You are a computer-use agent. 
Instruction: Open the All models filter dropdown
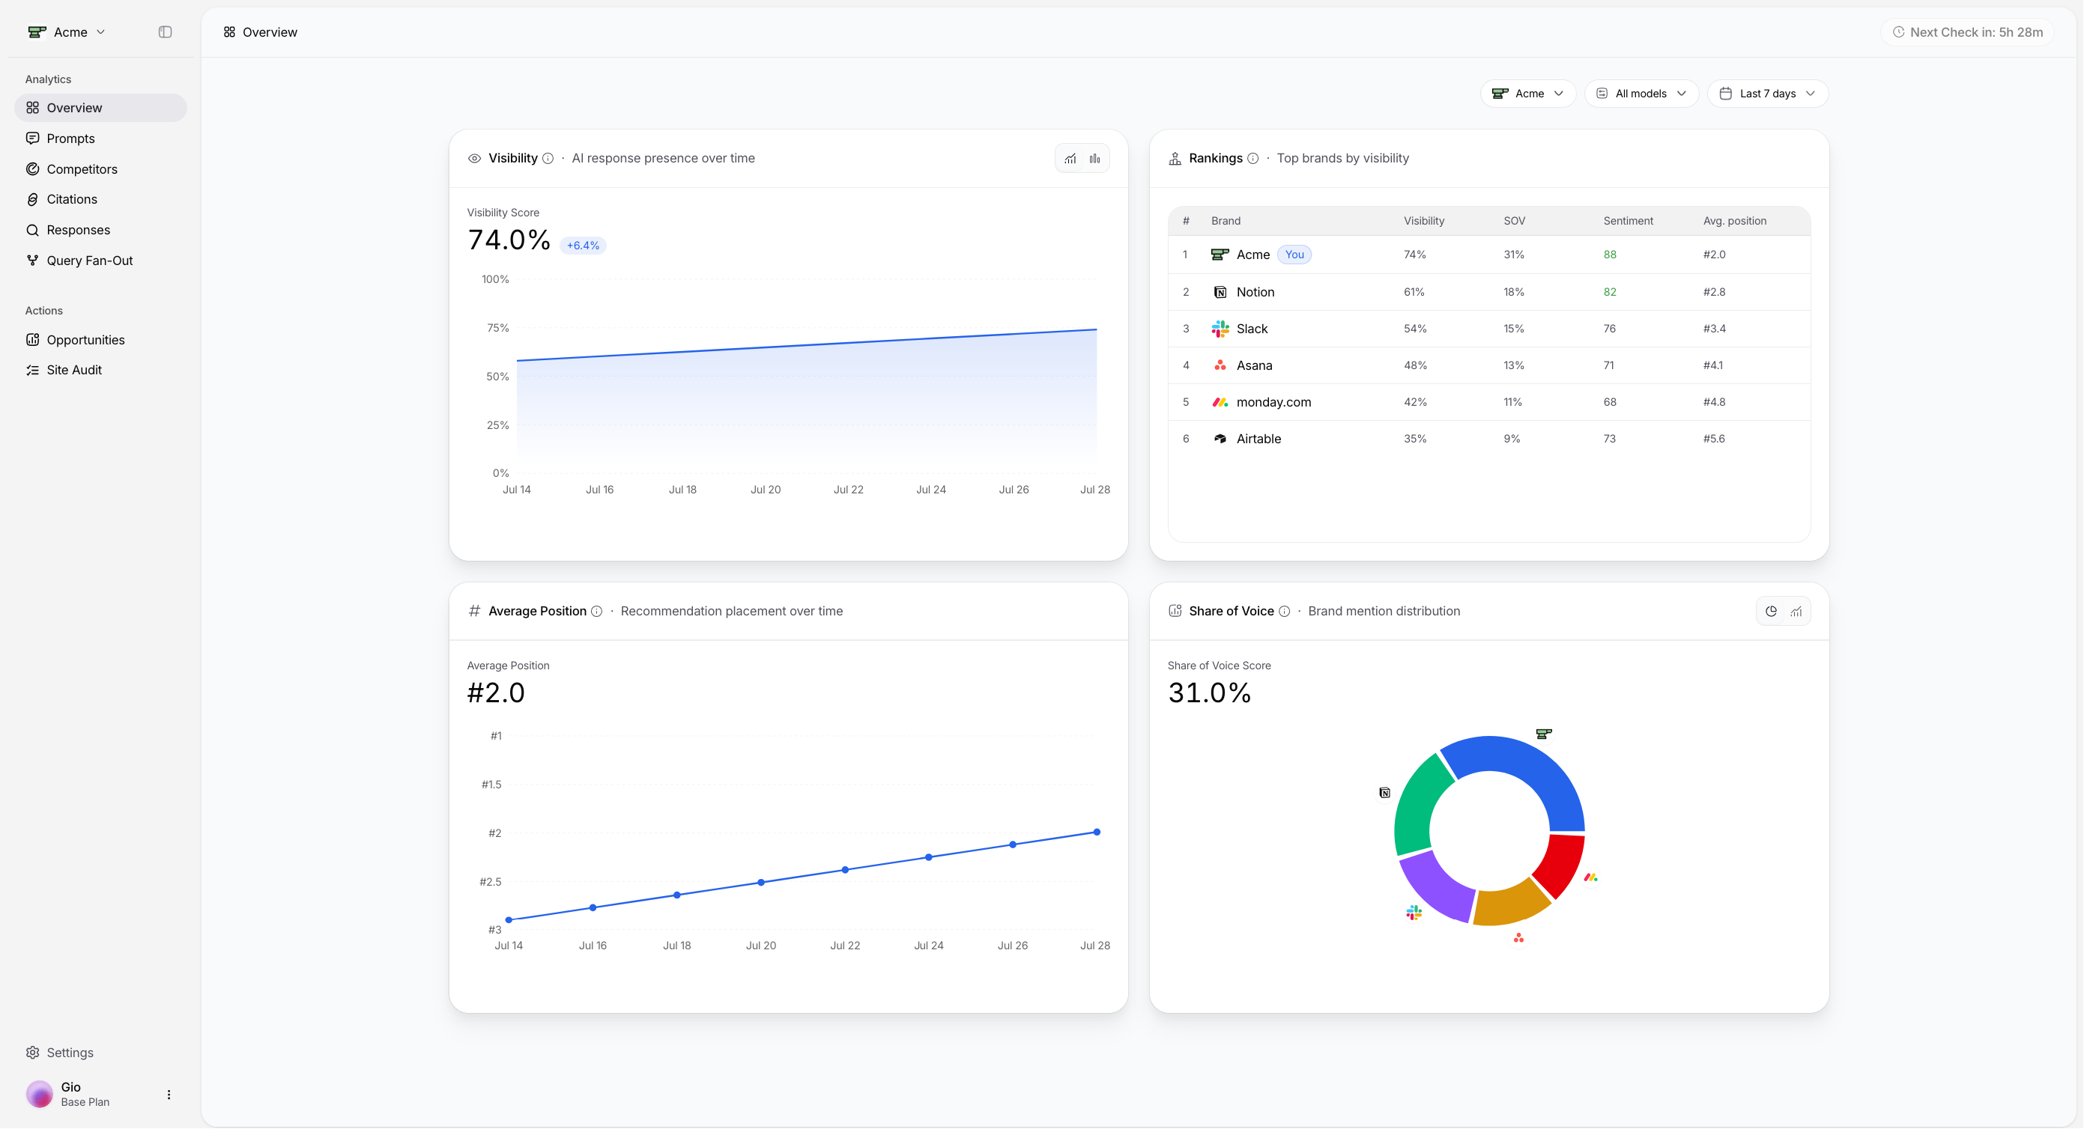[1641, 94]
